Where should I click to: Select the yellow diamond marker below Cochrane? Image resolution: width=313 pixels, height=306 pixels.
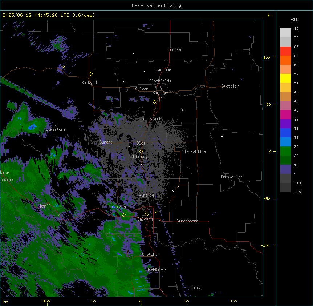[123, 214]
